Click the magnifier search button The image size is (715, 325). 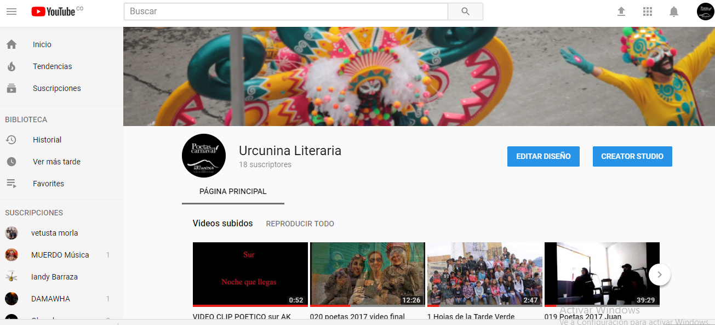(465, 12)
